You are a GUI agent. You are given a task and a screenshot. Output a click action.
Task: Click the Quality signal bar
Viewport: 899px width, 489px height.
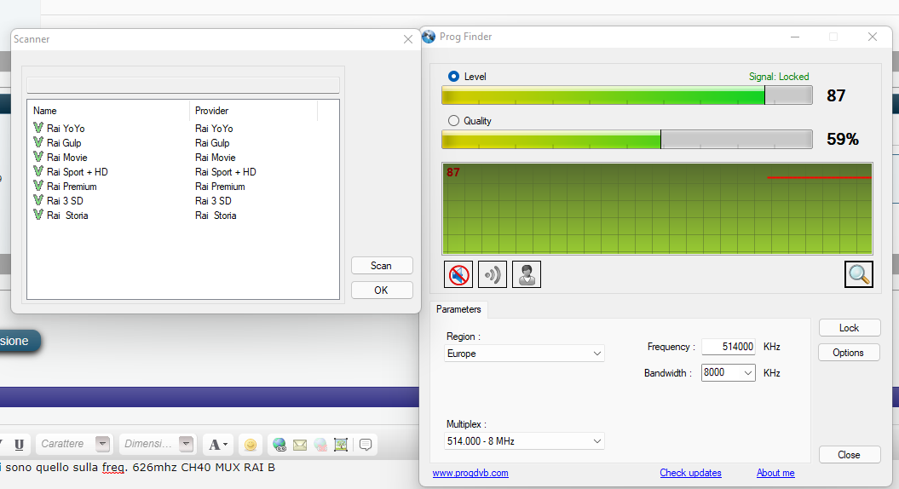tap(626, 140)
